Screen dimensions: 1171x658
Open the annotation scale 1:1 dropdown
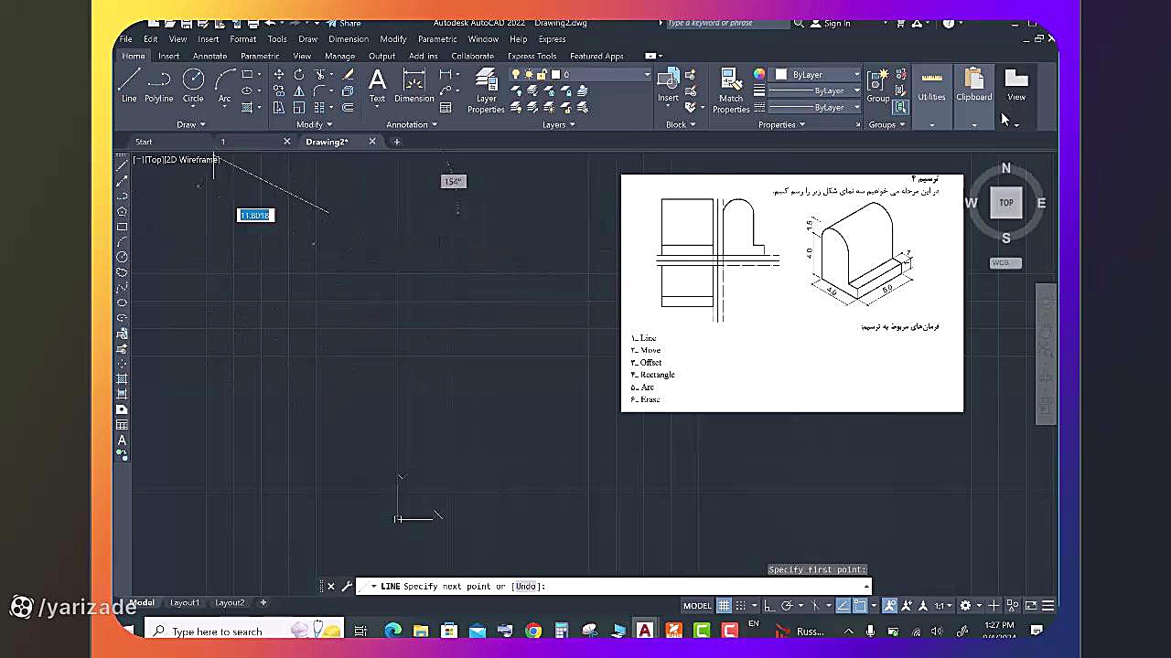pos(942,605)
